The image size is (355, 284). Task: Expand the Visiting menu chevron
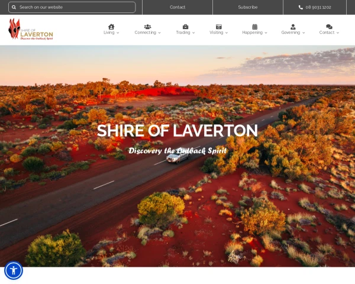point(227,33)
